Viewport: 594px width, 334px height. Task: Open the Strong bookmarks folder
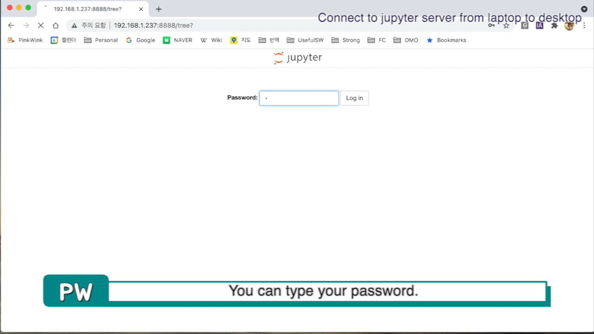point(345,40)
